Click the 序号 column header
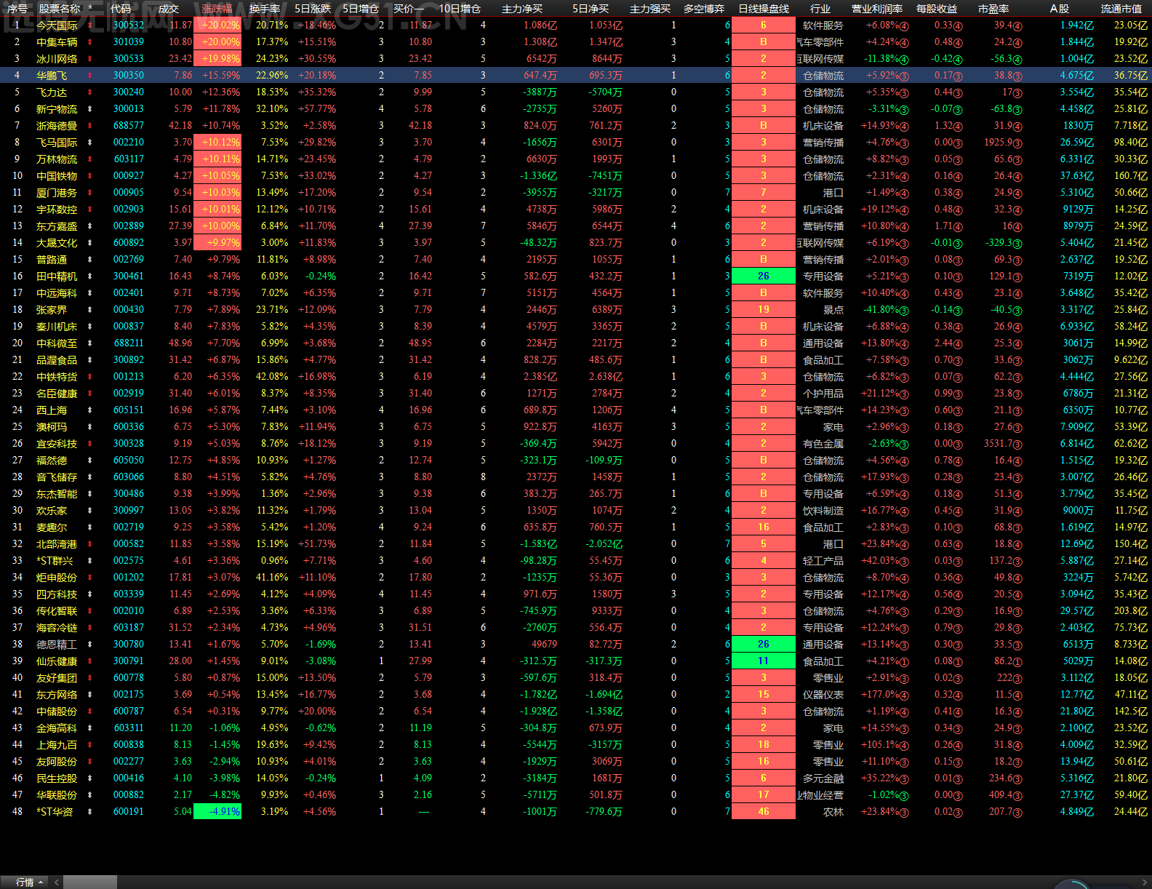Screen dimensions: 1152x889 (x=17, y=9)
